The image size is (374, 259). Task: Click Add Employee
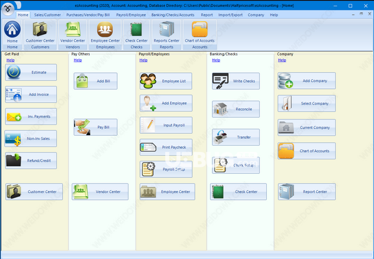[x=166, y=103]
